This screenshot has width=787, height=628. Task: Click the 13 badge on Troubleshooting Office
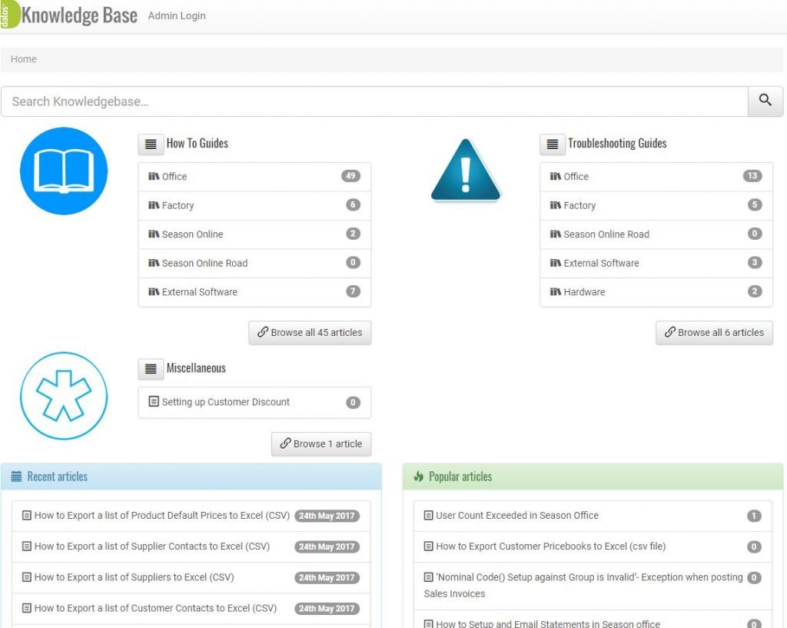(752, 176)
